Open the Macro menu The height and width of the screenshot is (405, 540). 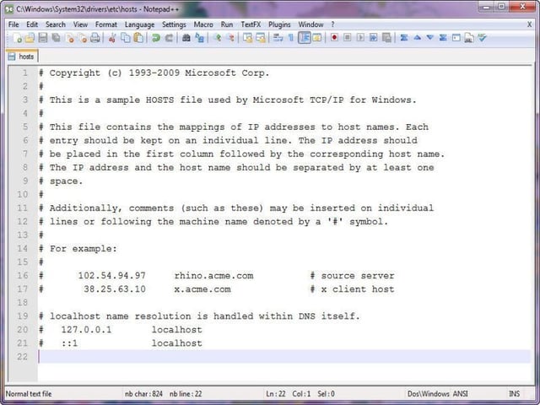pyautogui.click(x=203, y=24)
